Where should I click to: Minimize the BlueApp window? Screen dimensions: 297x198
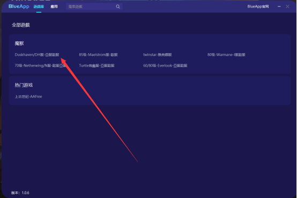[279, 6]
